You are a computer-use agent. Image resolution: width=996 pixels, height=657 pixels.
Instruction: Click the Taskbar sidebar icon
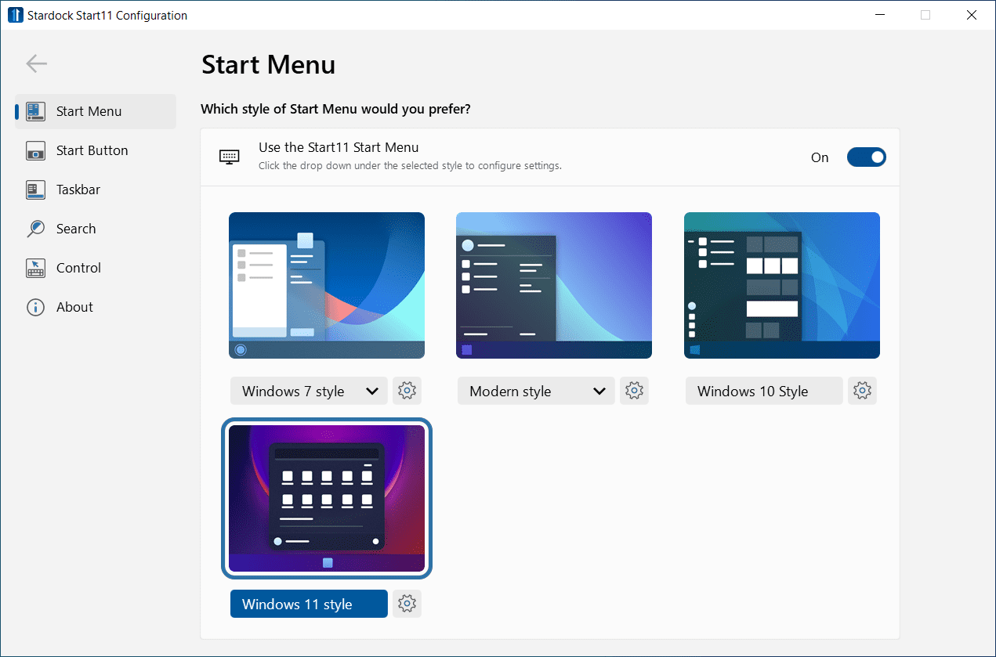point(35,190)
